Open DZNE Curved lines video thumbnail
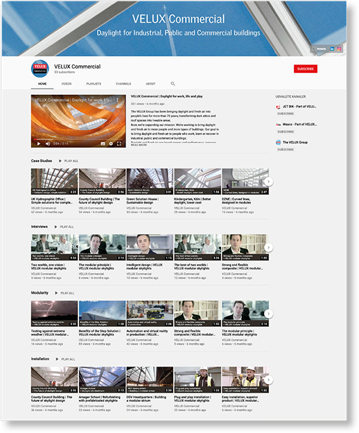Viewport: 359px width, 433px height. pyautogui.click(x=245, y=182)
